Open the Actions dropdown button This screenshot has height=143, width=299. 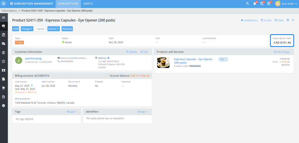point(54,29)
